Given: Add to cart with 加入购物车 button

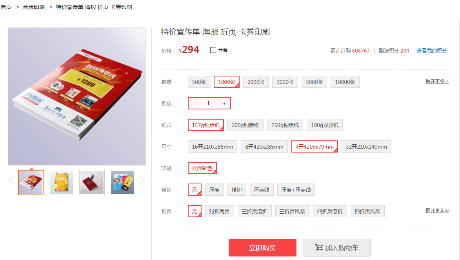Looking at the screenshot, I should [x=336, y=248].
